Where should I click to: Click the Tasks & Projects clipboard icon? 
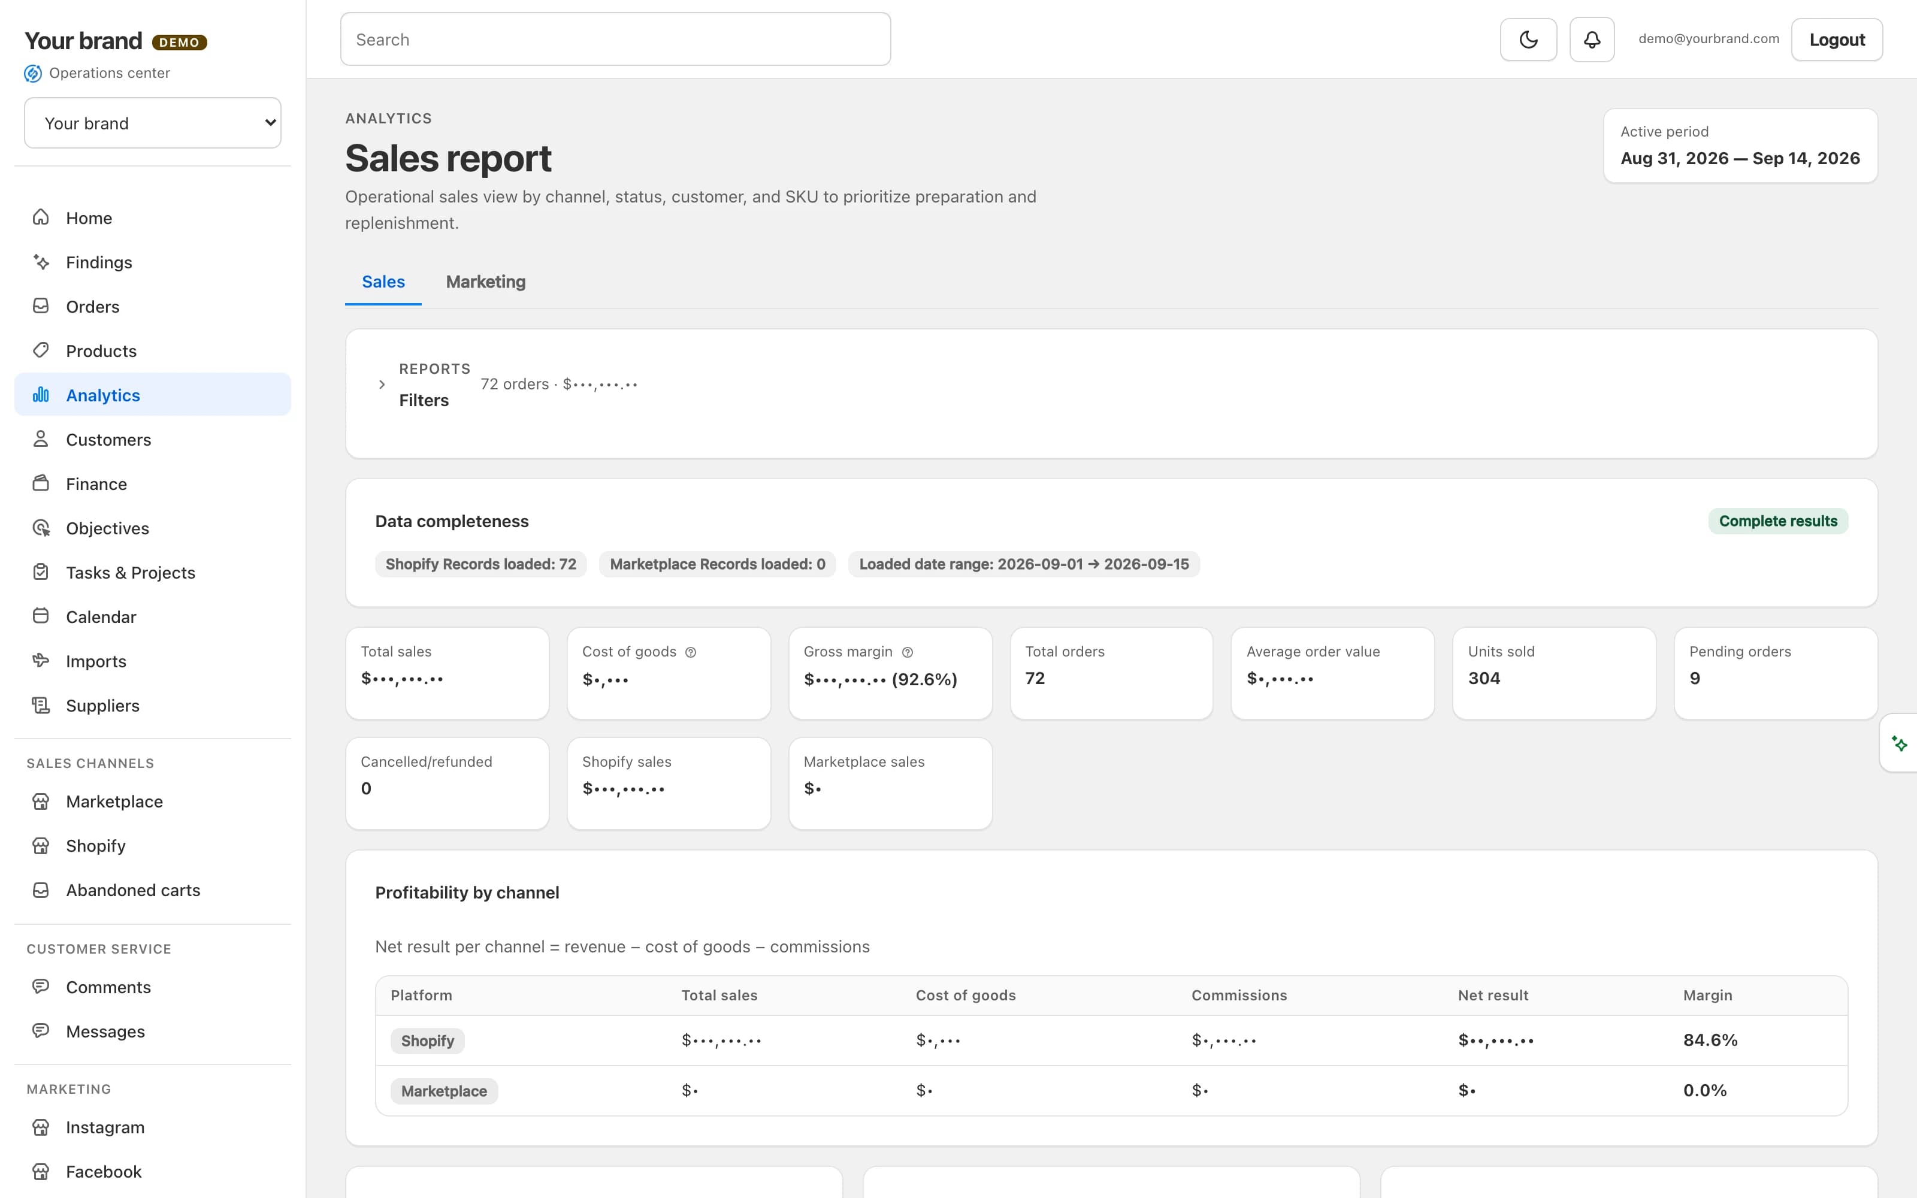pos(40,572)
